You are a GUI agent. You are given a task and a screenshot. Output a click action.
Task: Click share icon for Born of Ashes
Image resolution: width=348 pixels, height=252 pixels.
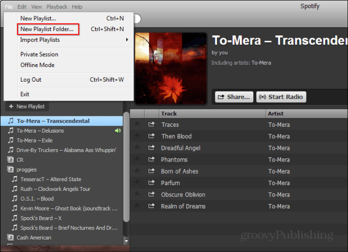[151, 171]
